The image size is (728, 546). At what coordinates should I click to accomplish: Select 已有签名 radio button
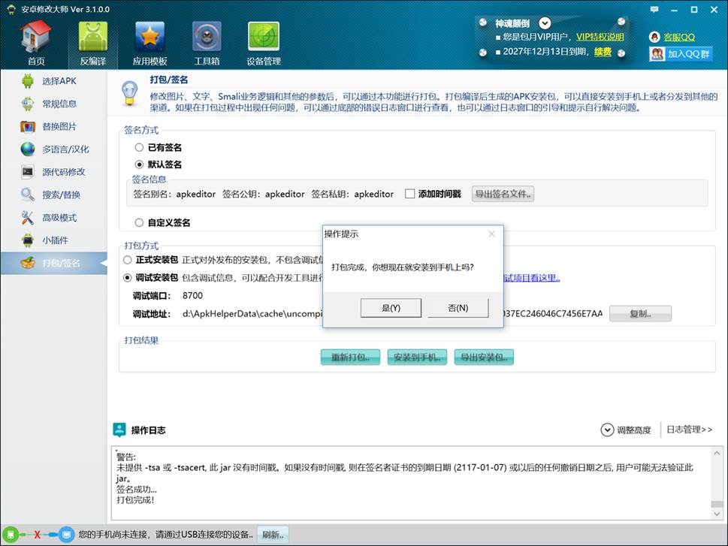[139, 147]
